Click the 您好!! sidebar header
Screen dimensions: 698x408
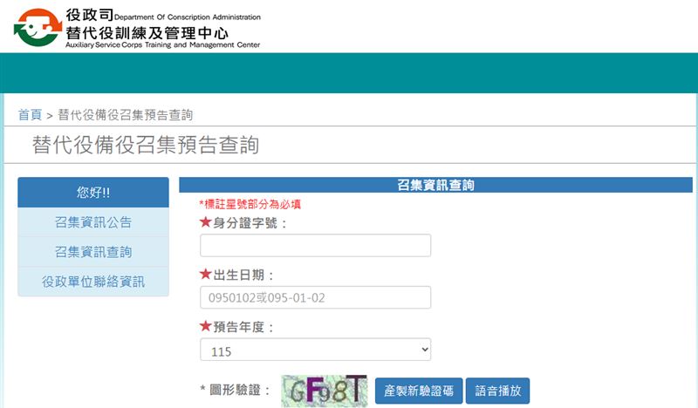point(93,192)
